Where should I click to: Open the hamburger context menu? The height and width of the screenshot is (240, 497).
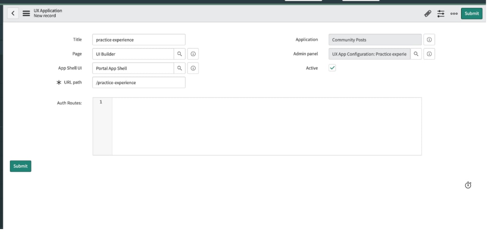[x=25, y=13]
